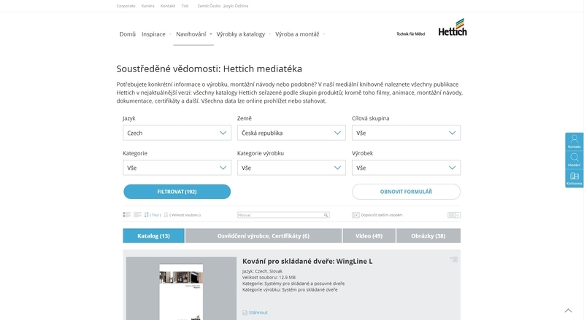This screenshot has height=320, width=584.
Task: Click the Stáhnout download link
Action: point(258,312)
